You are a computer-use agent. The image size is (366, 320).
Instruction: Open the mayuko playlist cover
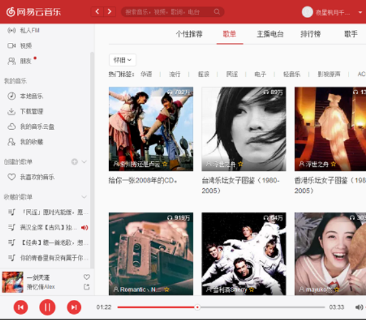coord(330,254)
